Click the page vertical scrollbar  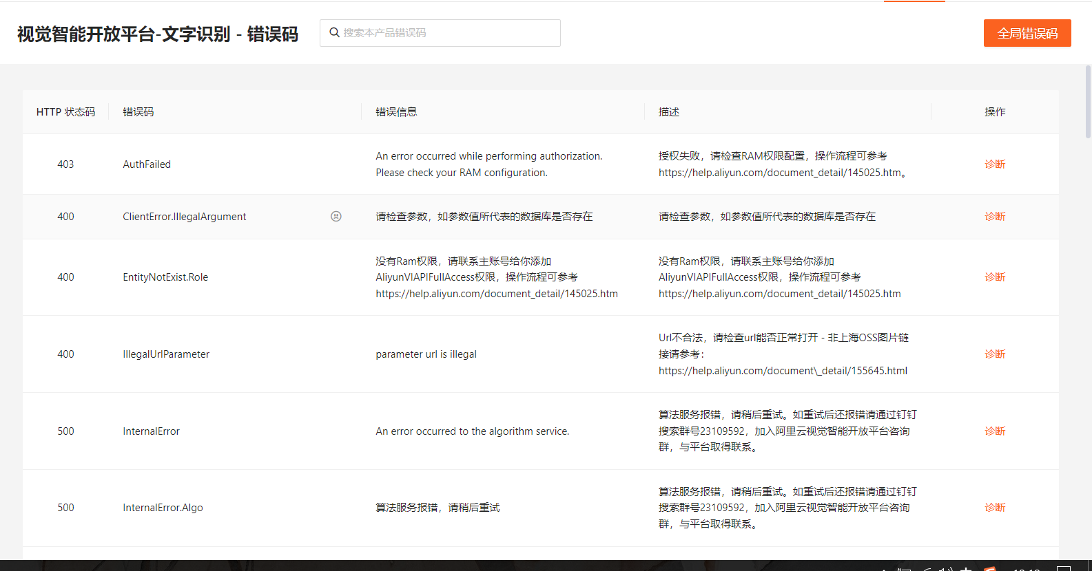click(x=1088, y=102)
